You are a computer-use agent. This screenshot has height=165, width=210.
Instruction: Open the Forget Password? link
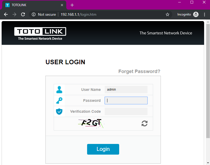tap(139, 71)
